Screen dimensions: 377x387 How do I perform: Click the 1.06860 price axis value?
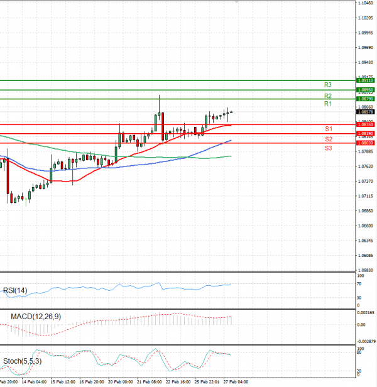click(366, 211)
